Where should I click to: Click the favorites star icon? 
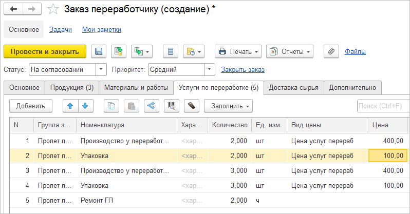53,9
